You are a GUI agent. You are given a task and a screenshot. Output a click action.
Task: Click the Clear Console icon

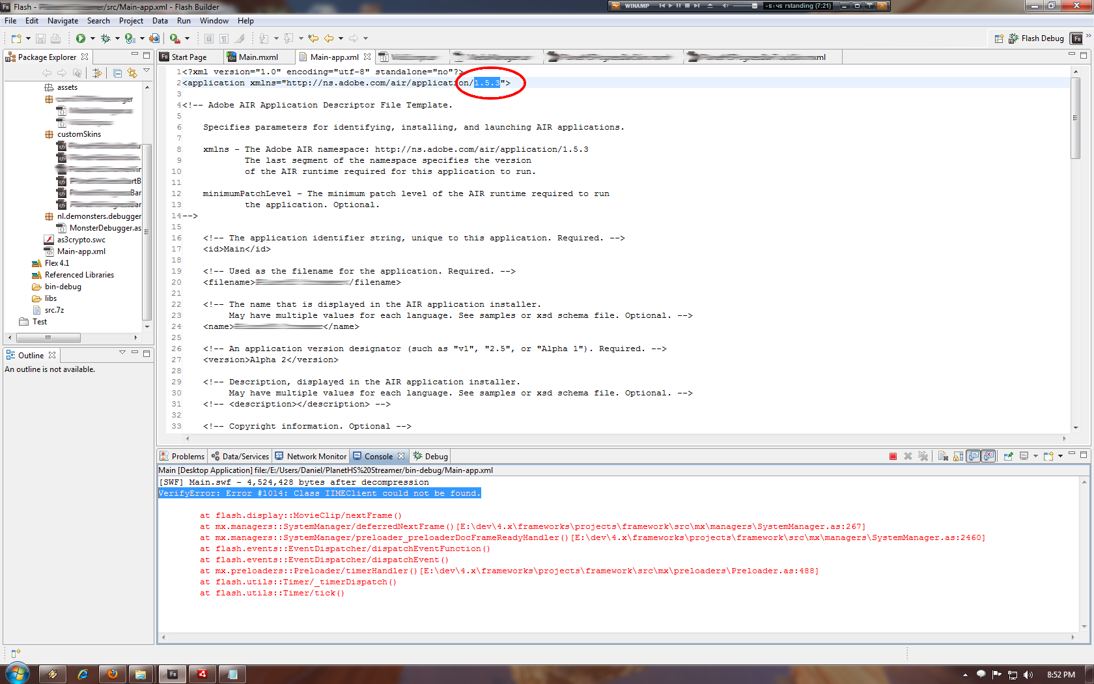tap(943, 457)
